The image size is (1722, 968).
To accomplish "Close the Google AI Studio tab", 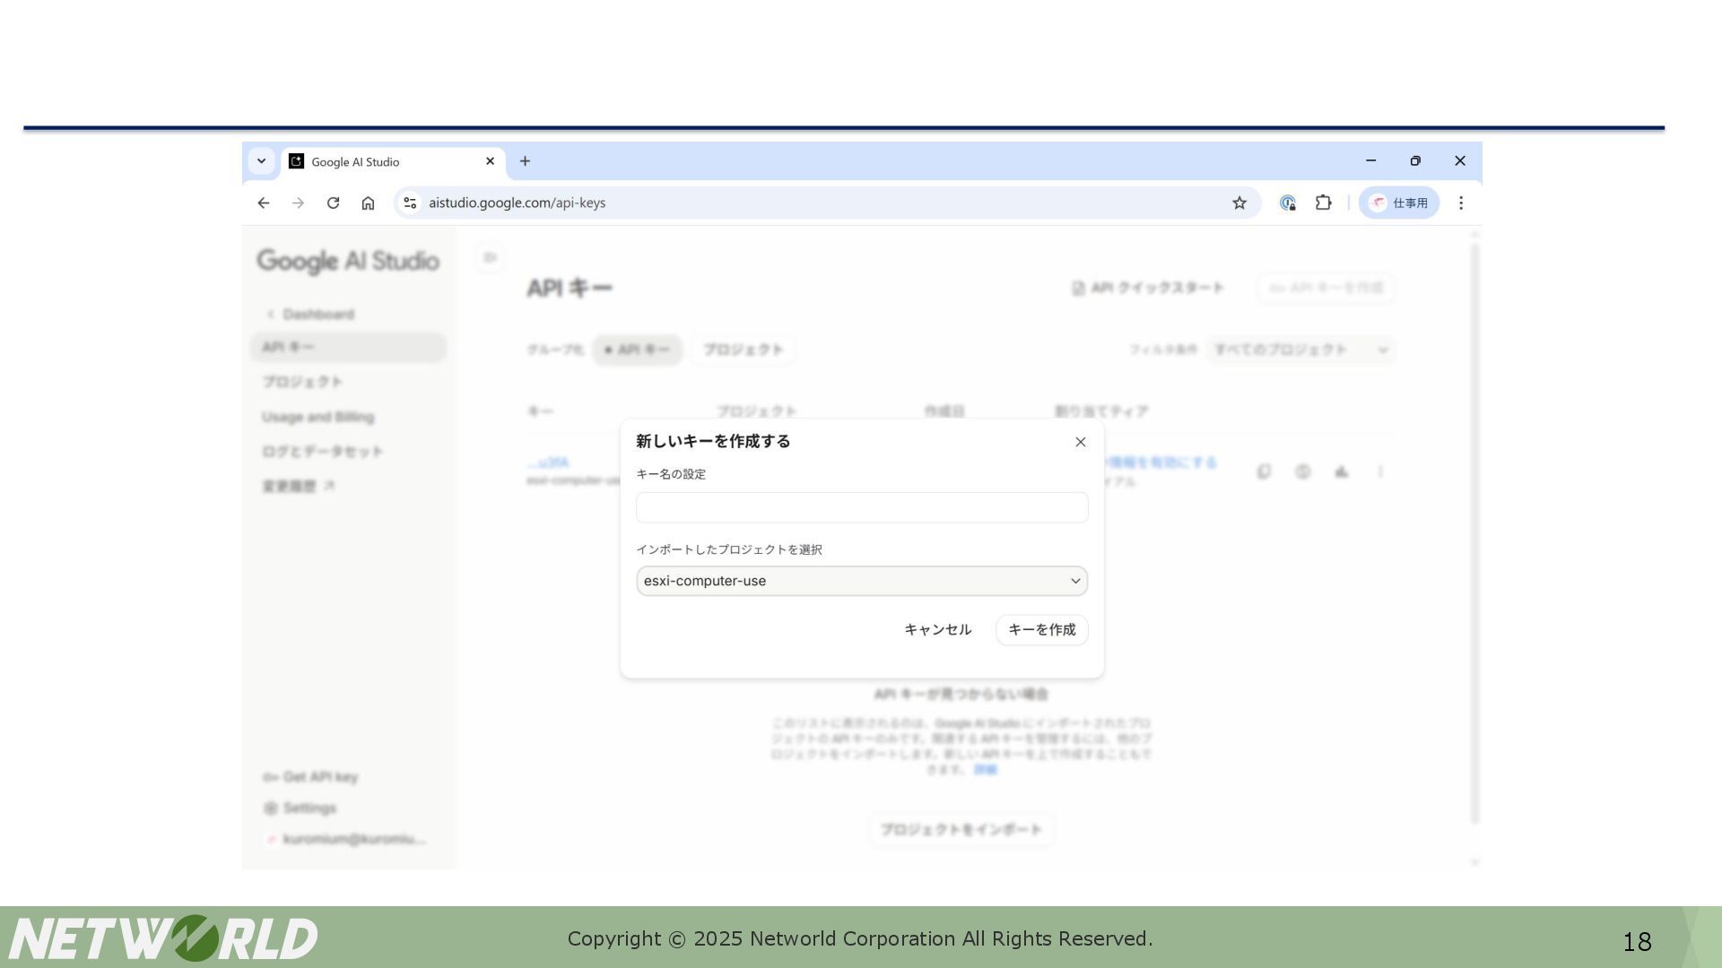I will (x=490, y=161).
